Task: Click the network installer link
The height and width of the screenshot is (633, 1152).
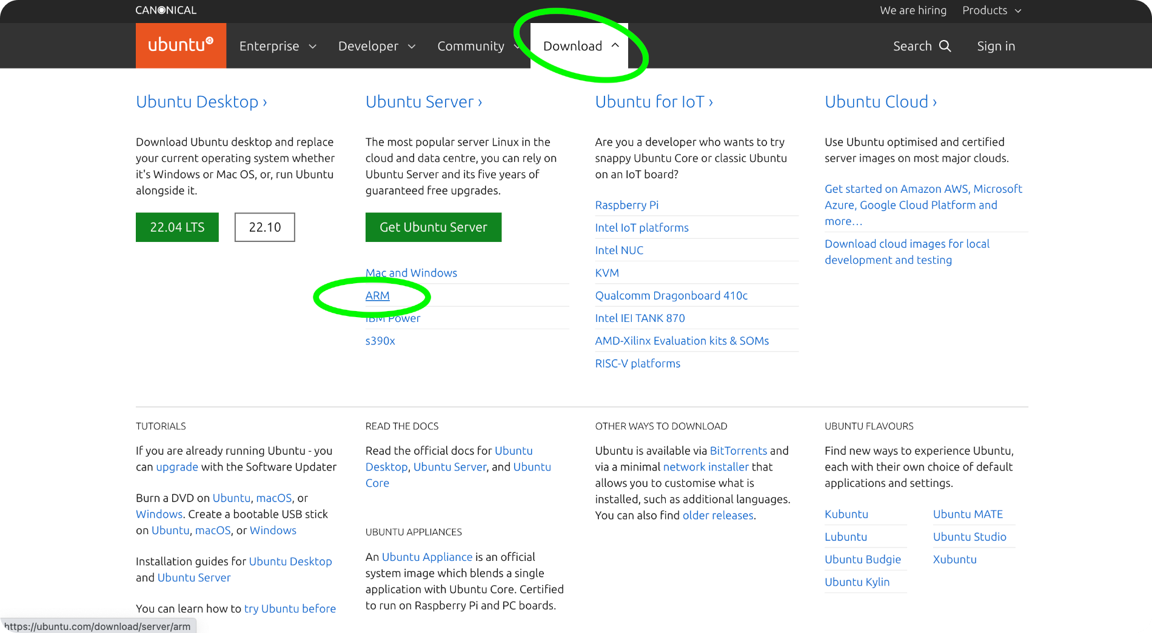Action: (706, 467)
